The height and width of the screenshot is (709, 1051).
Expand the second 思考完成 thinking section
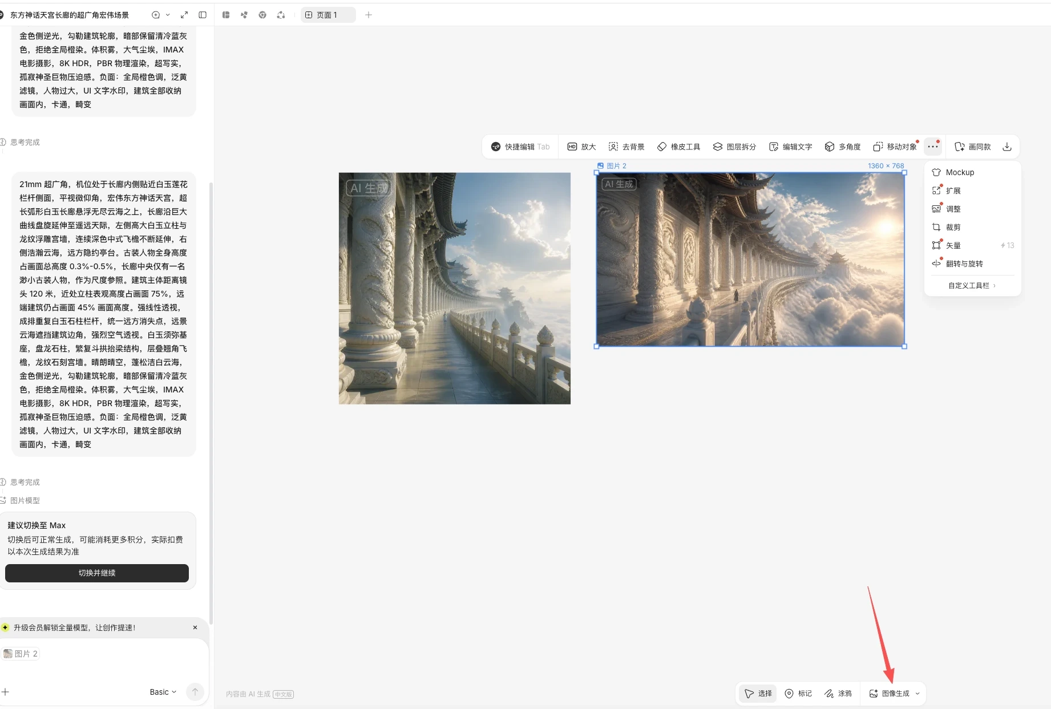click(x=21, y=482)
